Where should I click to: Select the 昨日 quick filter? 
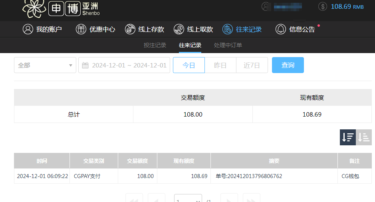click(220, 65)
